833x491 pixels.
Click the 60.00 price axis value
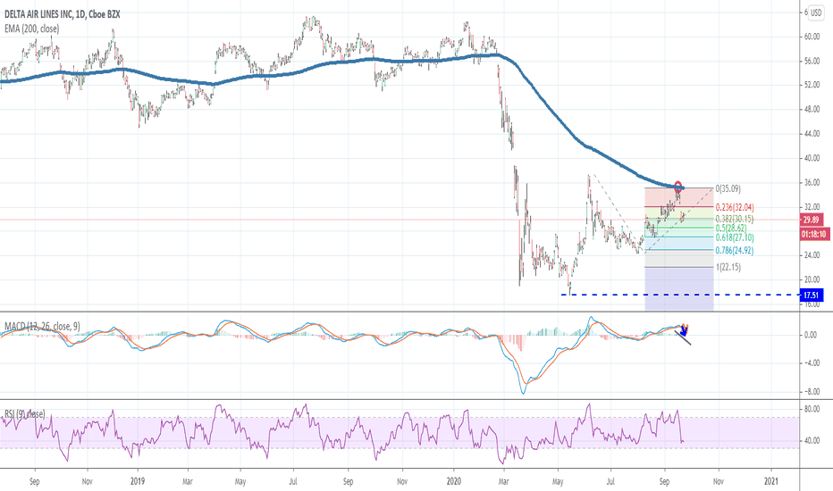pyautogui.click(x=812, y=37)
